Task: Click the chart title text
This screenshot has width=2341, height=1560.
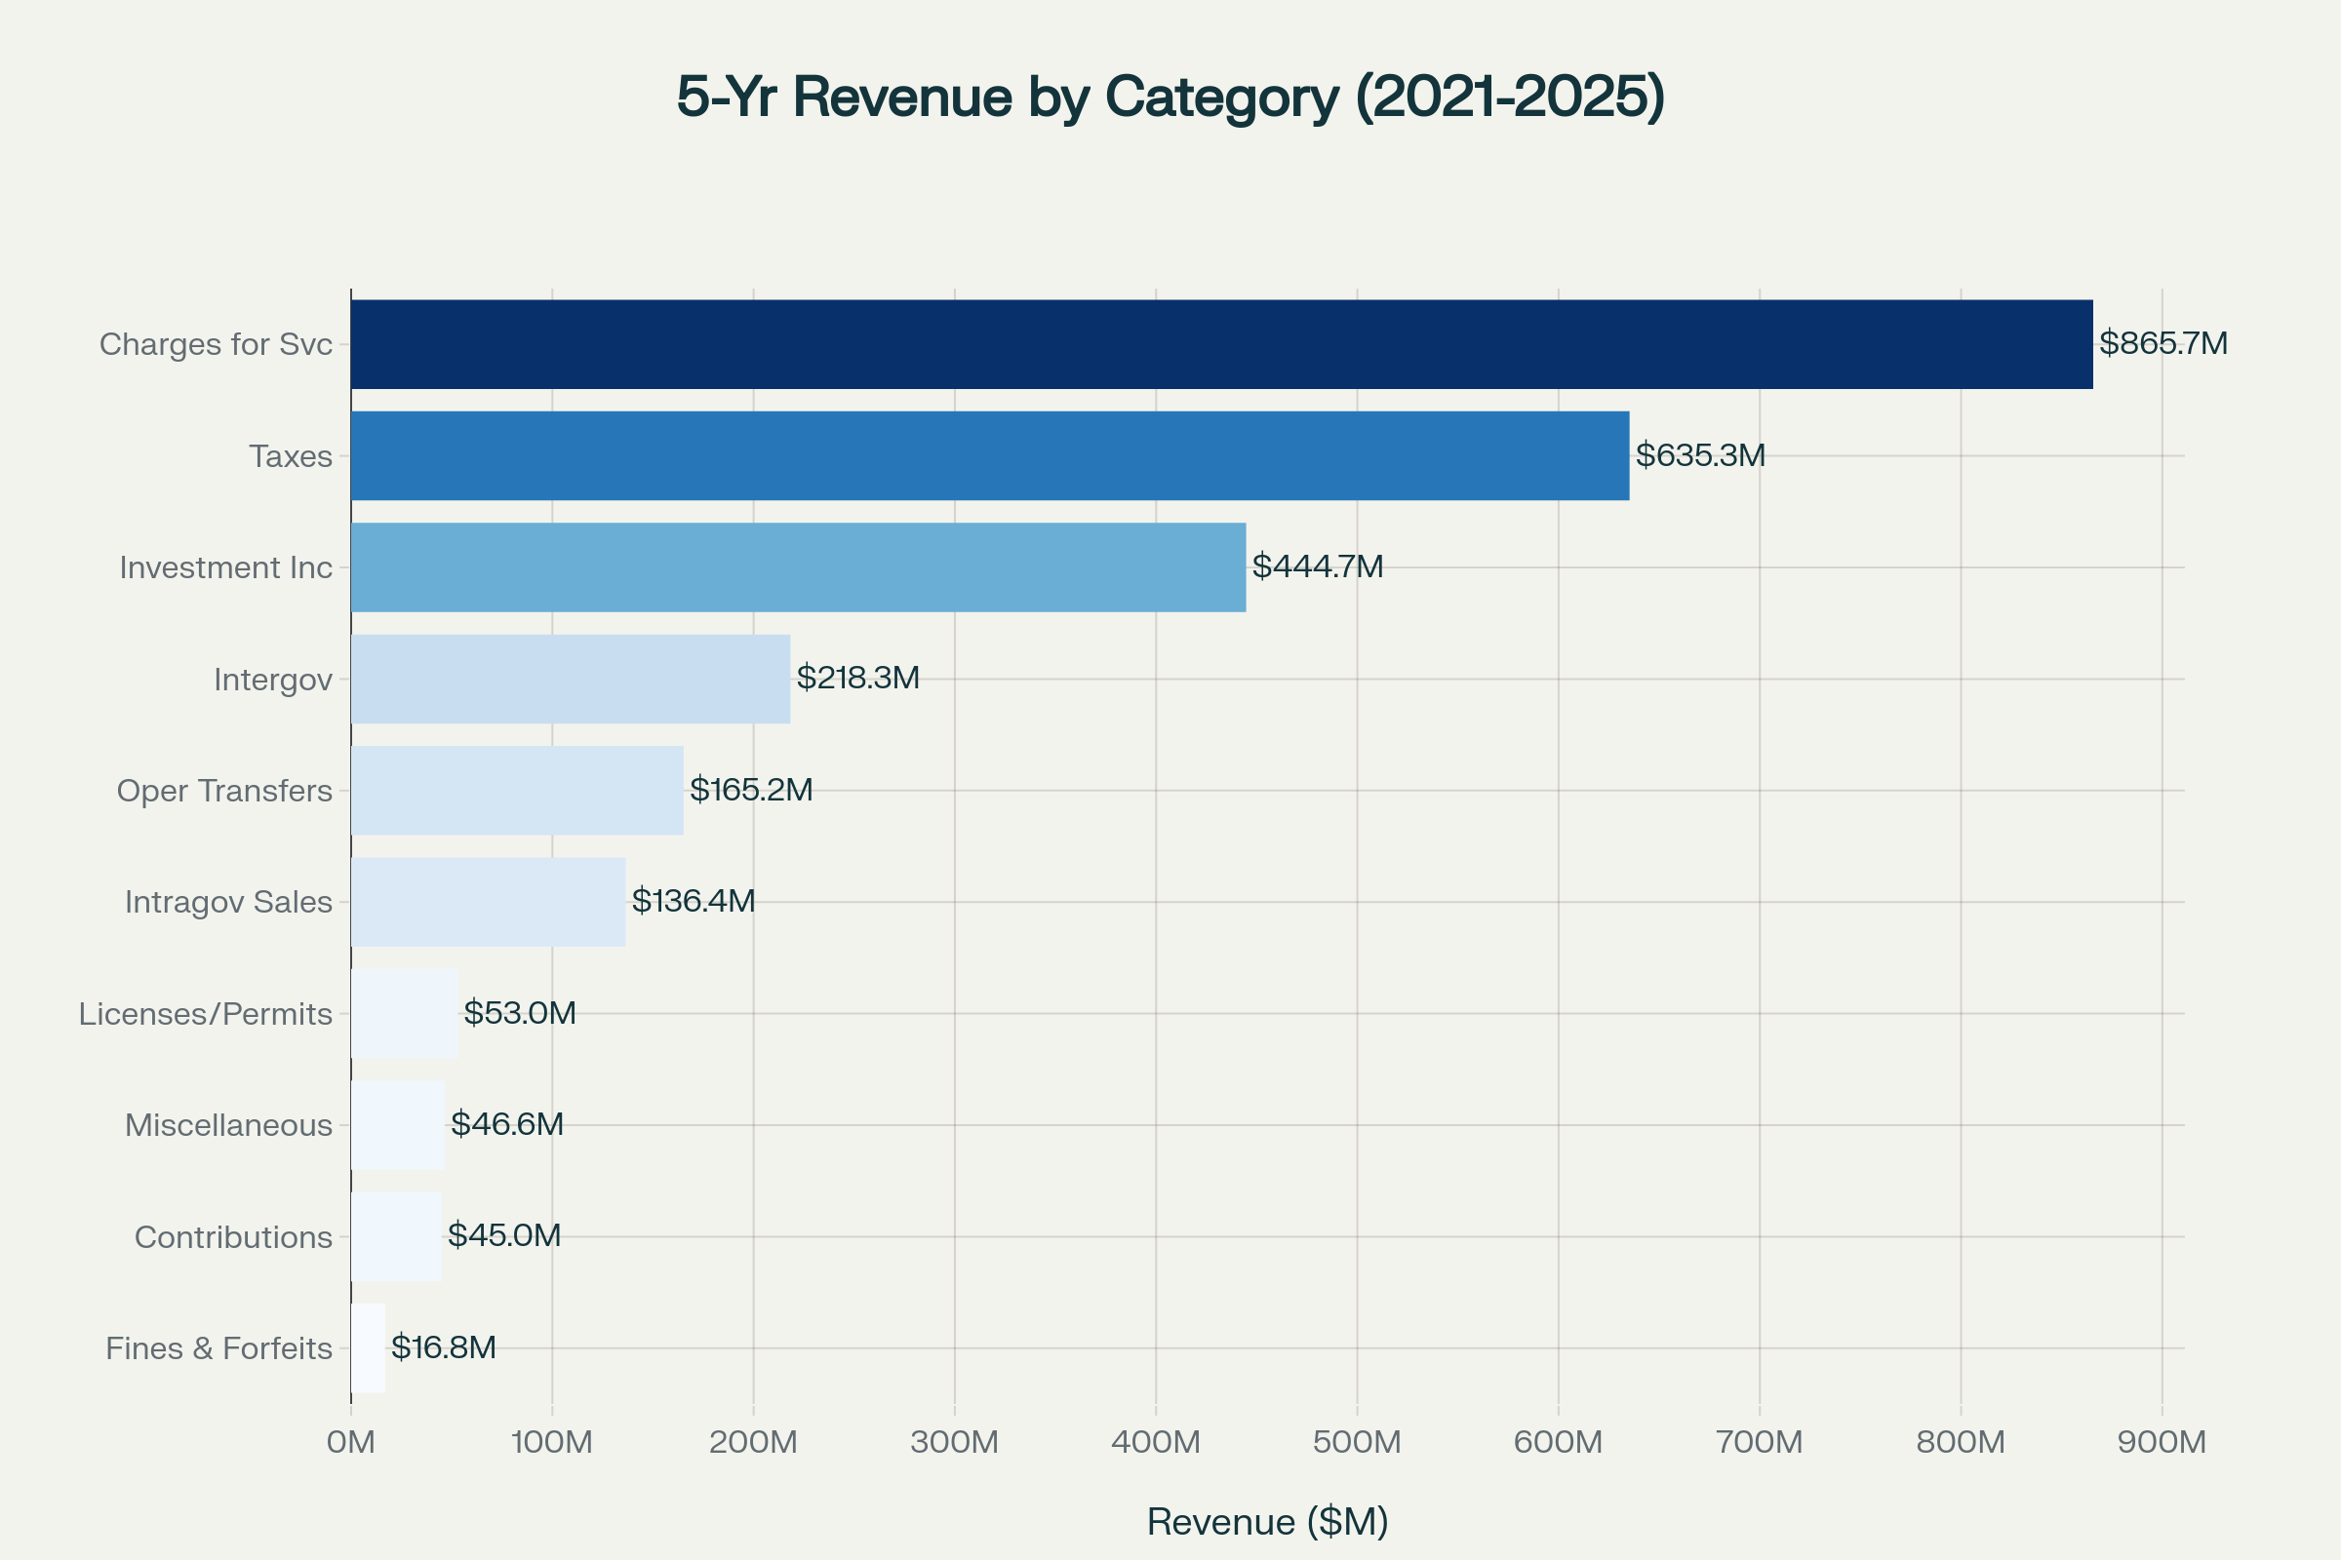Action: pos(1170,97)
